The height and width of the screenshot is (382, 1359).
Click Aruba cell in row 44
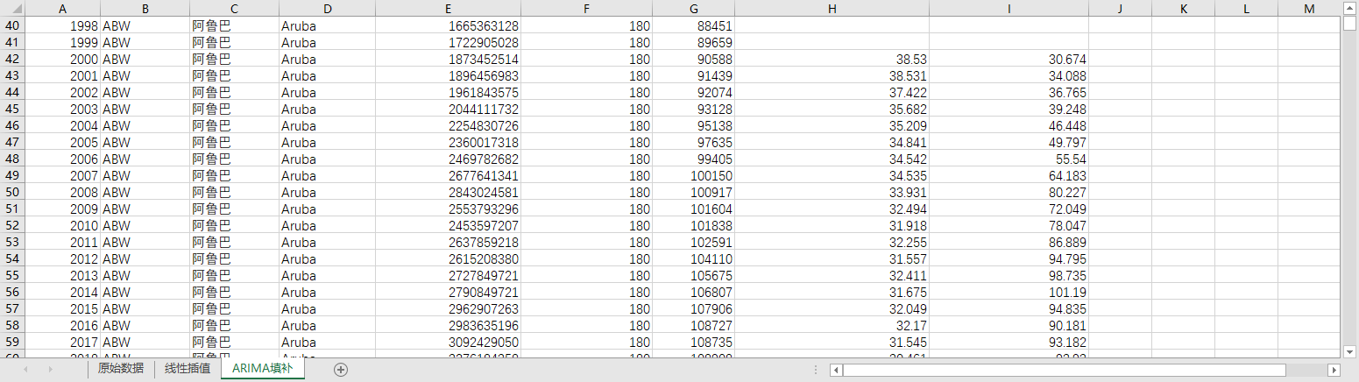[327, 92]
